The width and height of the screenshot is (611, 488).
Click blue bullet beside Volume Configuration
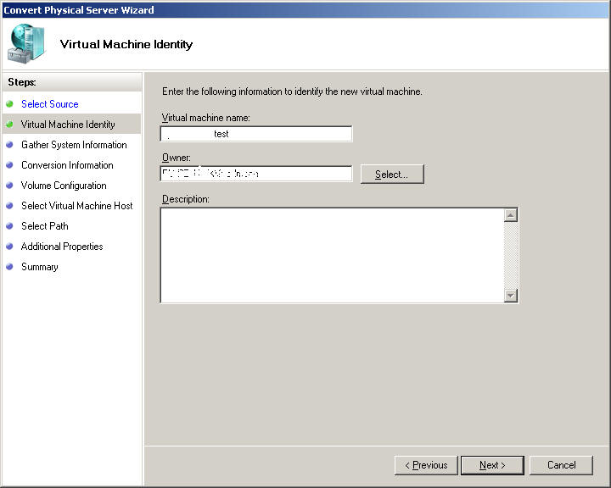pyautogui.click(x=10, y=186)
